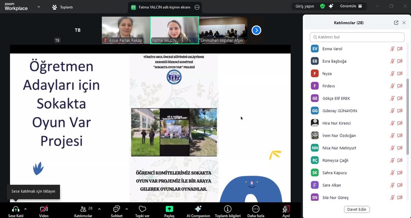The width and height of the screenshot is (411, 218).
Task: Open the Görüntüle view menu
Action: click(x=351, y=6)
